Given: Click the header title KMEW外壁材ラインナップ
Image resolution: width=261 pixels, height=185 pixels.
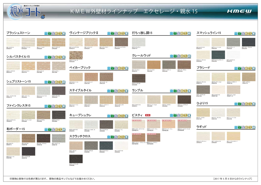Looking at the screenshot, I should pyautogui.click(x=104, y=11).
